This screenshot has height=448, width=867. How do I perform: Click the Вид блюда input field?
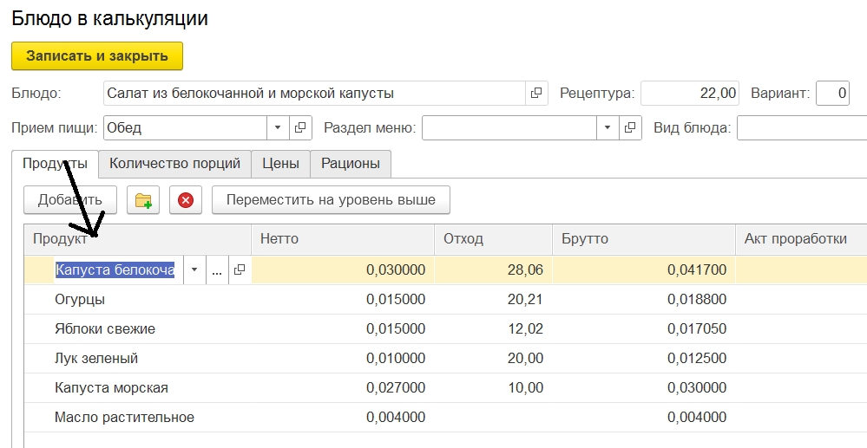coord(800,128)
